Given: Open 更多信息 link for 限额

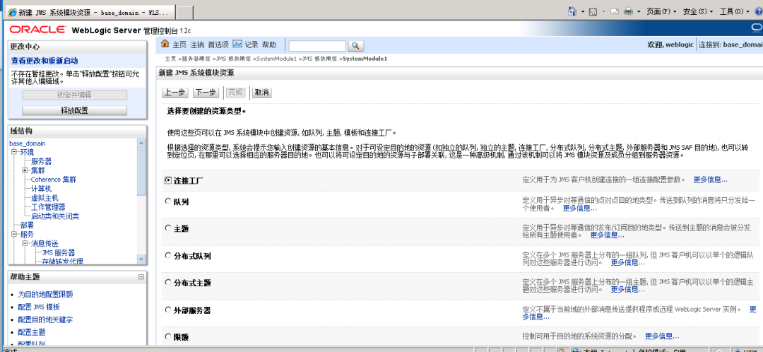Looking at the screenshot, I should pos(662,336).
